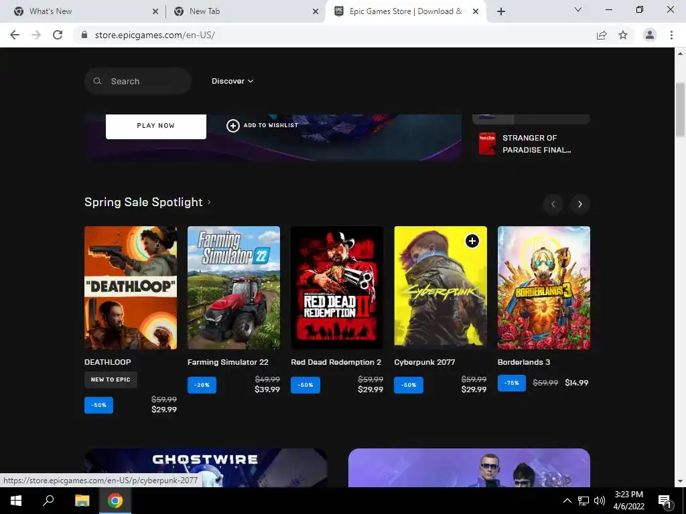The image size is (686, 514).
Task: Open a new browser tab with plus
Action: pyautogui.click(x=501, y=11)
